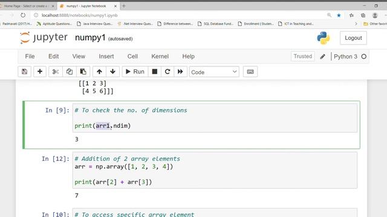Open the command palette keyboard icon

250,72
